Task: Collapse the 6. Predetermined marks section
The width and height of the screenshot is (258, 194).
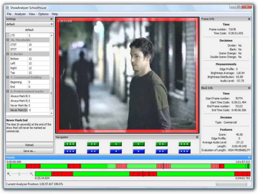Action: point(7,92)
